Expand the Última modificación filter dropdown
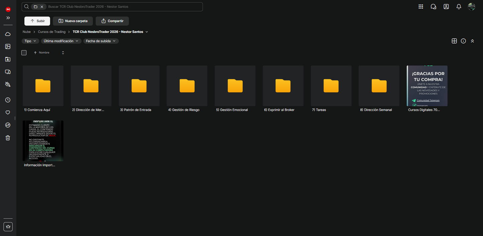This screenshot has width=483, height=236. (61, 41)
